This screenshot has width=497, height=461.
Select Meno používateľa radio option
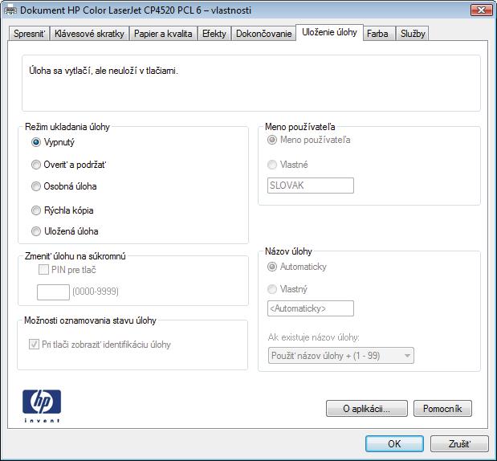point(272,140)
